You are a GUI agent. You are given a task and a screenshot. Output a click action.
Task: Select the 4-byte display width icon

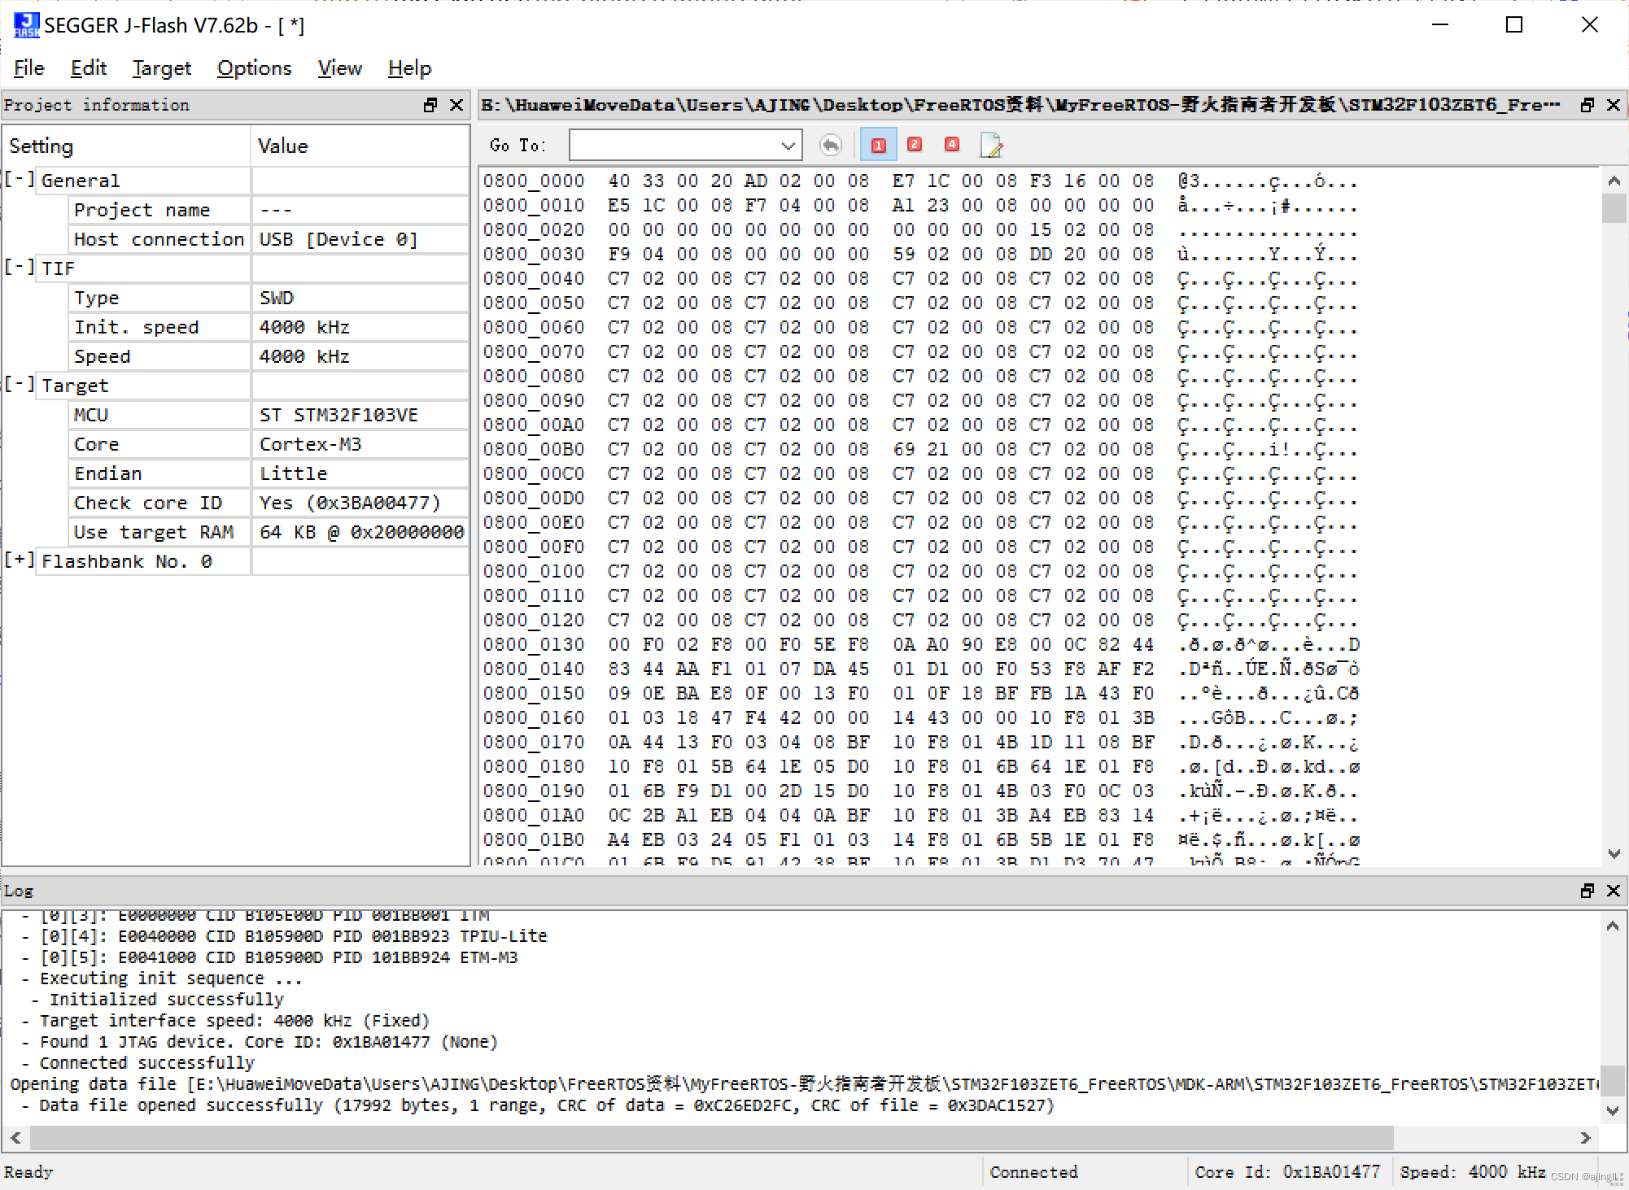tap(951, 144)
